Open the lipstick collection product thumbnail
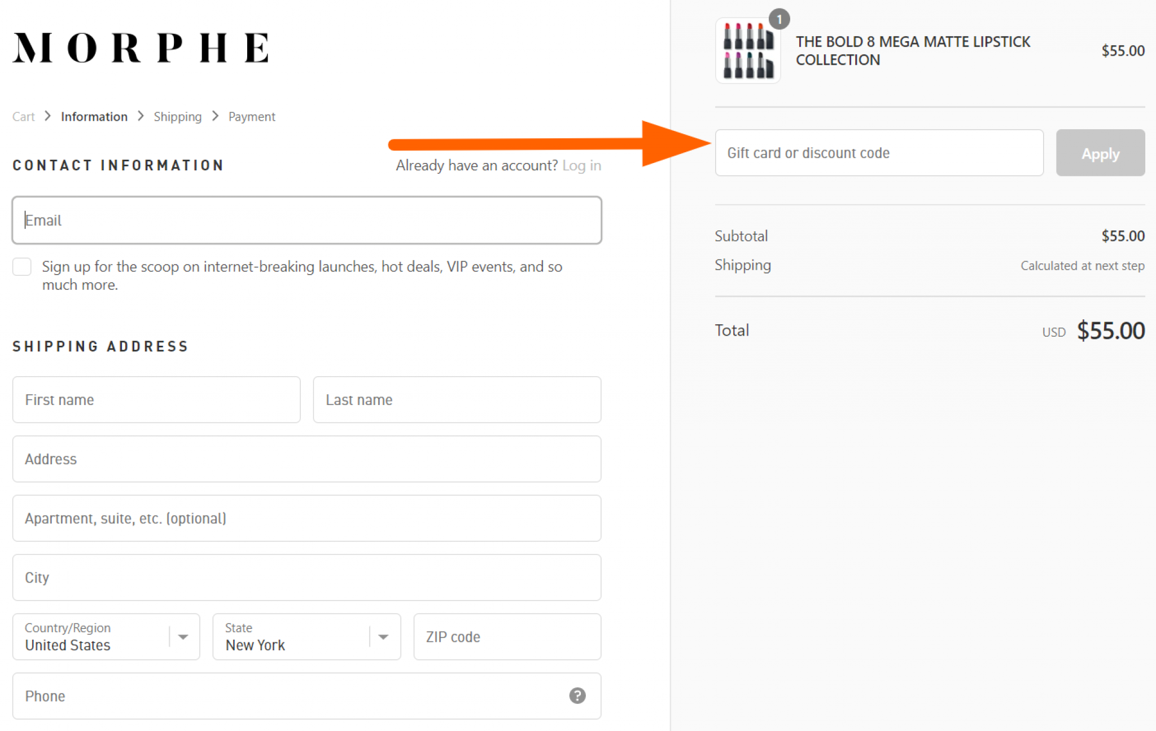The height and width of the screenshot is (731, 1156). pyautogui.click(x=748, y=51)
